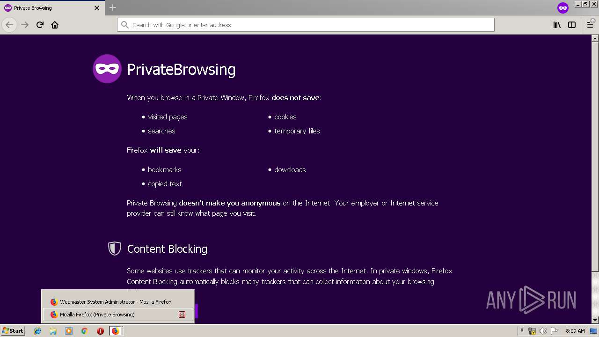Click 'bookmarks' list item
This screenshot has width=599, height=337.
pyautogui.click(x=165, y=170)
